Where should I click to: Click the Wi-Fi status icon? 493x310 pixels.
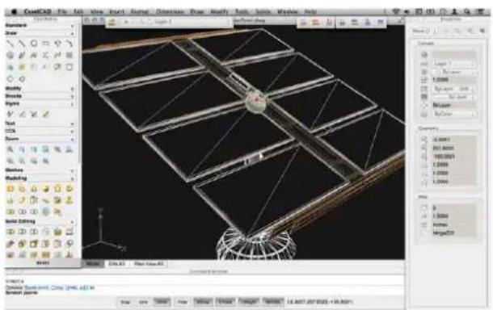coord(396,11)
